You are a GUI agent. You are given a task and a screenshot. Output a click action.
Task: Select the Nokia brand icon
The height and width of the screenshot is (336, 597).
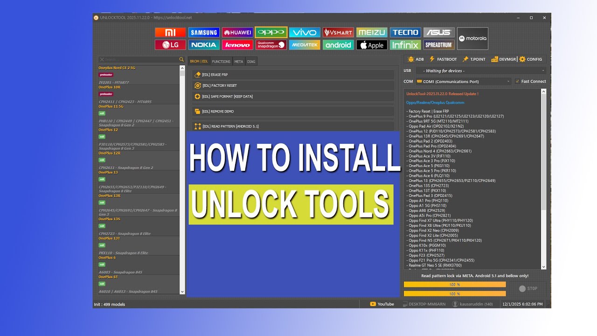click(x=204, y=45)
